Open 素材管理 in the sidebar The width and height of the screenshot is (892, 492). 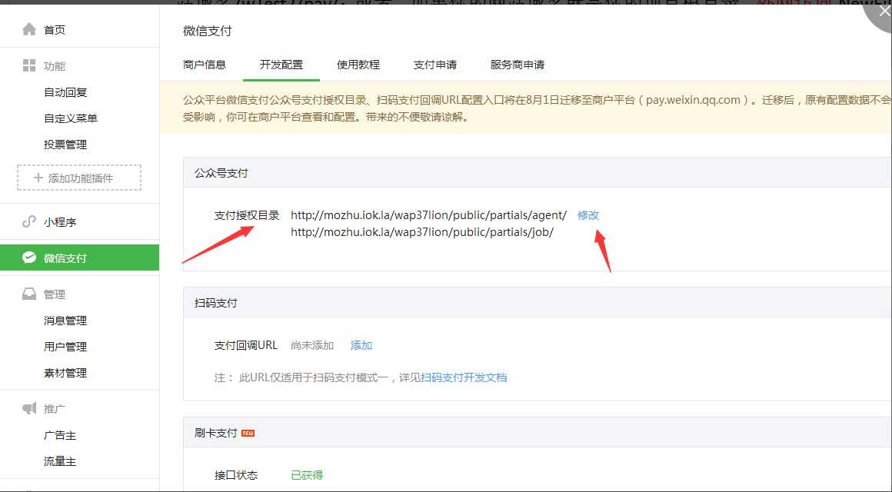click(65, 373)
